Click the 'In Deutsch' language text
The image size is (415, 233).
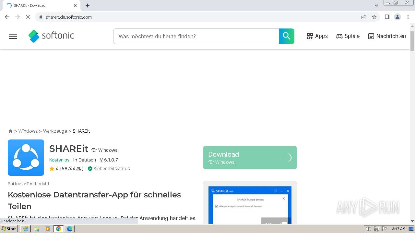pos(85,160)
